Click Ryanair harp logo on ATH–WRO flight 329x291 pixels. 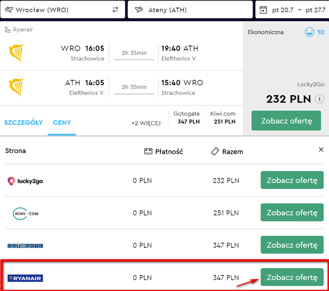click(x=16, y=87)
